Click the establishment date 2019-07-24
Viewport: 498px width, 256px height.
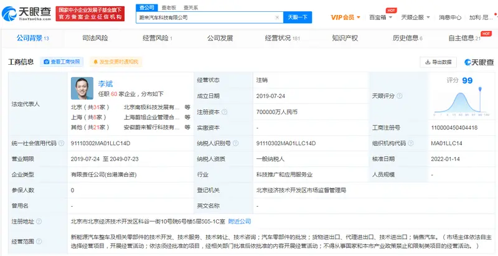(271, 96)
